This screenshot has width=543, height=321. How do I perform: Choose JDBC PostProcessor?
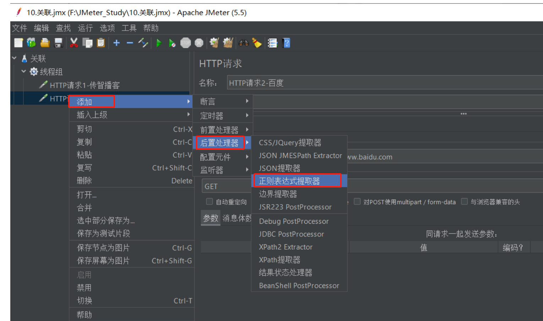point(299,234)
